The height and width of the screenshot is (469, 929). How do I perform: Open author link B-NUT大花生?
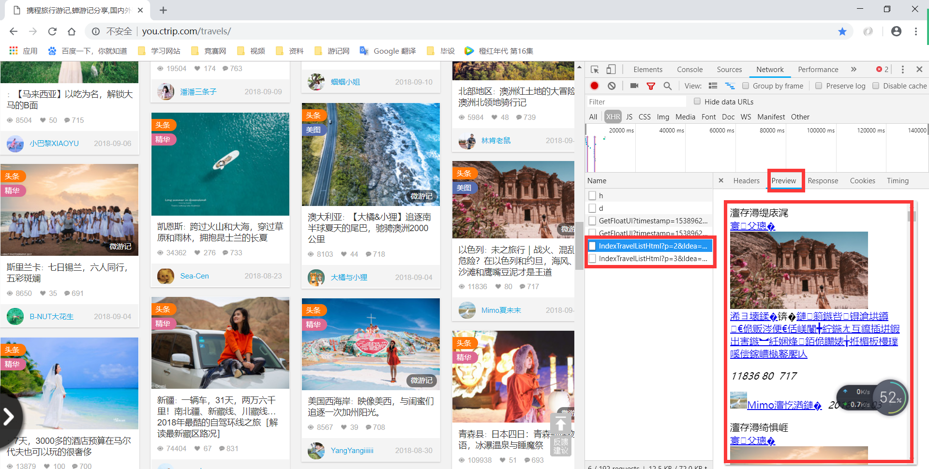tap(52, 316)
